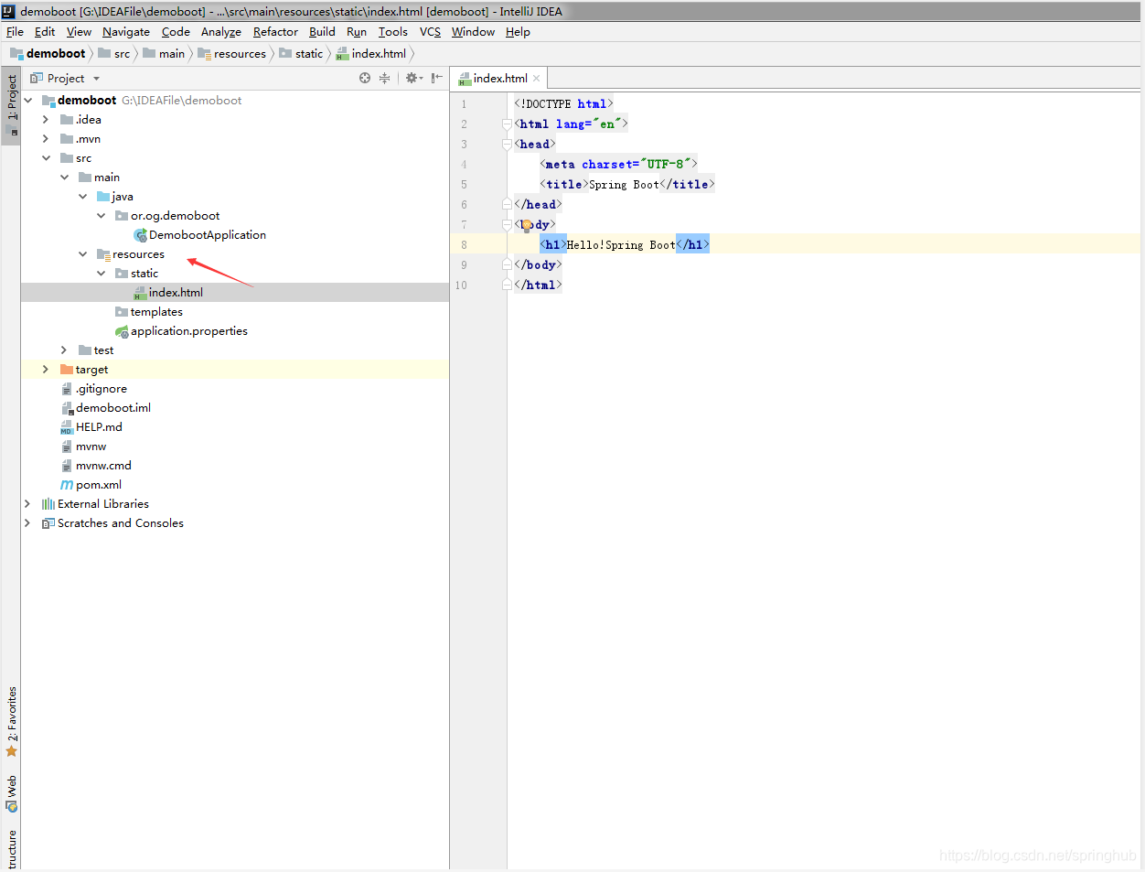Click the intention lightbulb on line 7
Image resolution: width=1145 pixels, height=872 pixels.
coord(527,225)
